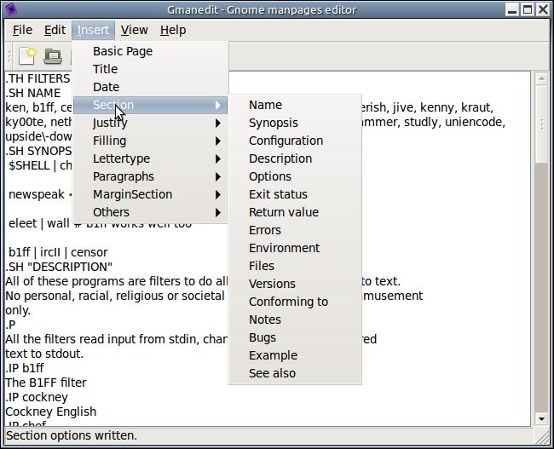Click the scrollbar up arrow

click(541, 78)
